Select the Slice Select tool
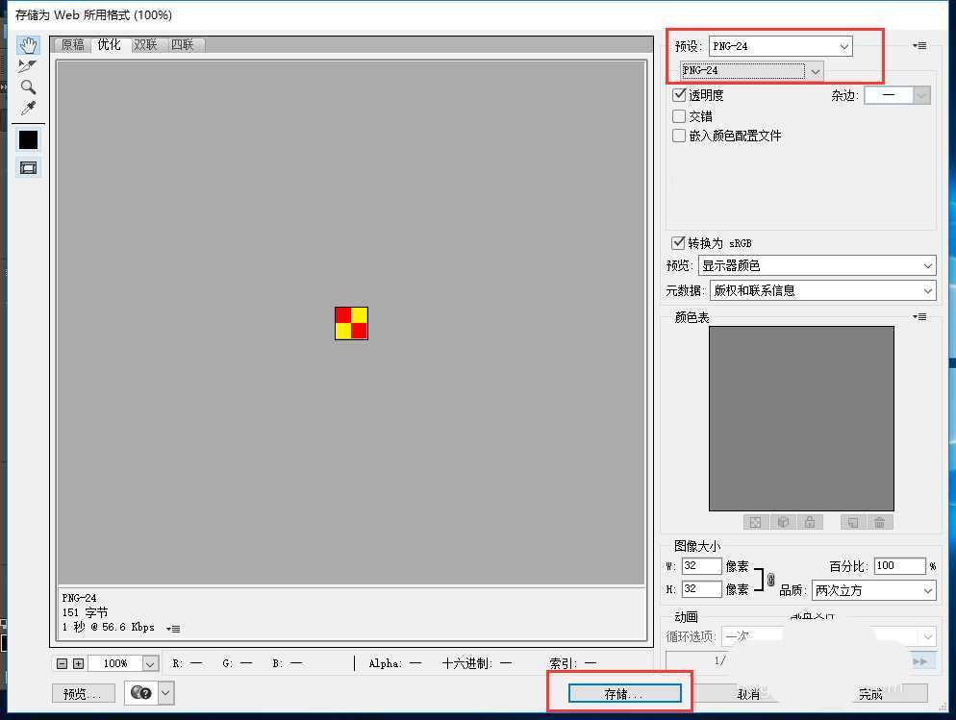The width and height of the screenshot is (956, 720). tap(28, 66)
